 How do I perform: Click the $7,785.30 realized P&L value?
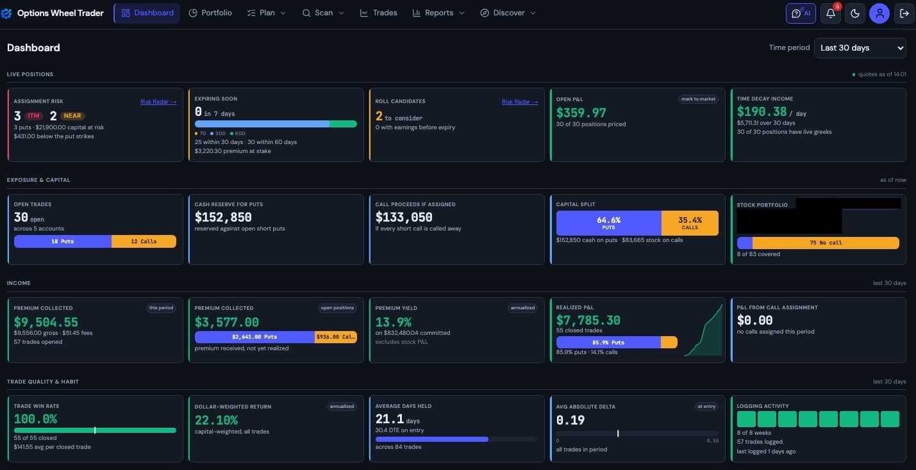tap(588, 320)
